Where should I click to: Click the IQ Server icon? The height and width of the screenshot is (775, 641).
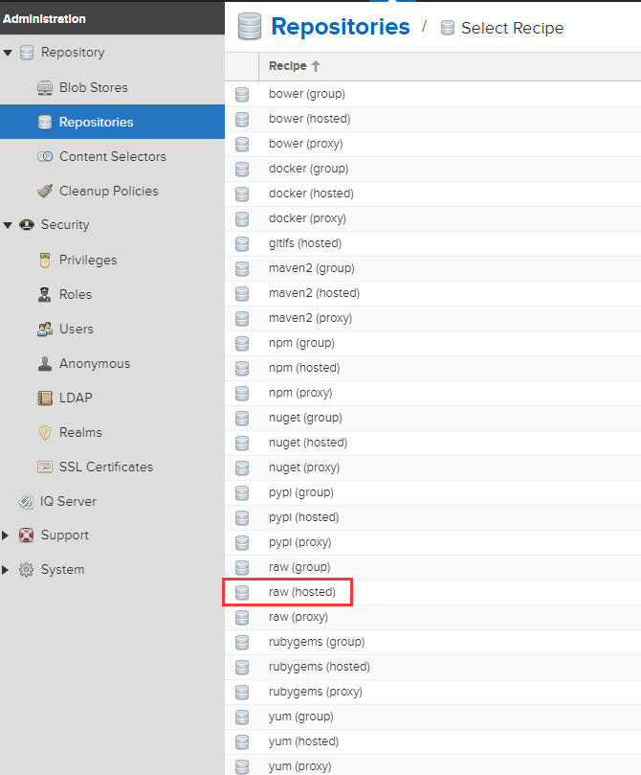point(26,502)
